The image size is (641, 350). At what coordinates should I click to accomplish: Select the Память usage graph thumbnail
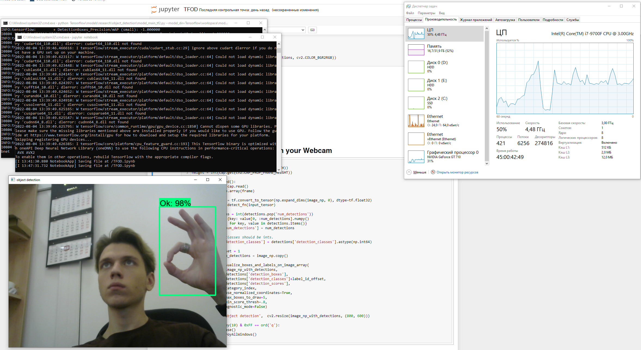pos(416,50)
